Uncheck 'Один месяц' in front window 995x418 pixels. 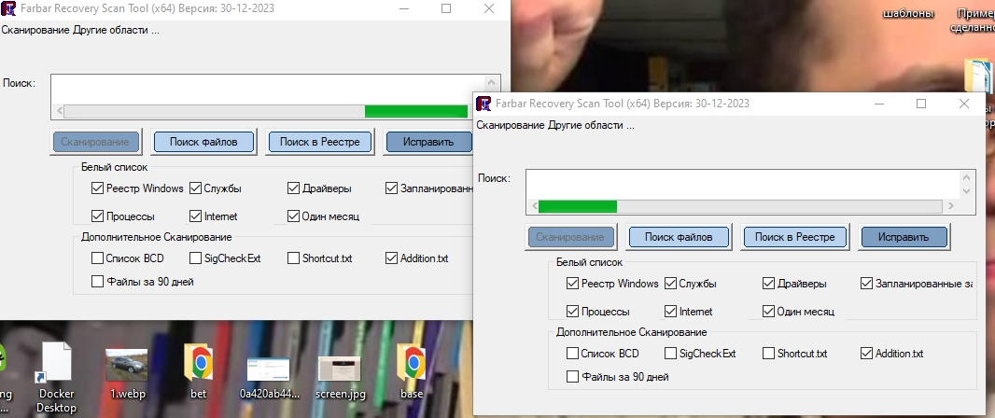tap(768, 312)
